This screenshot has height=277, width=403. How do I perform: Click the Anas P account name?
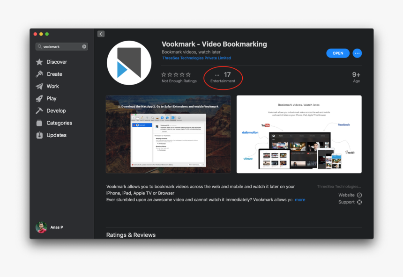(x=57, y=227)
